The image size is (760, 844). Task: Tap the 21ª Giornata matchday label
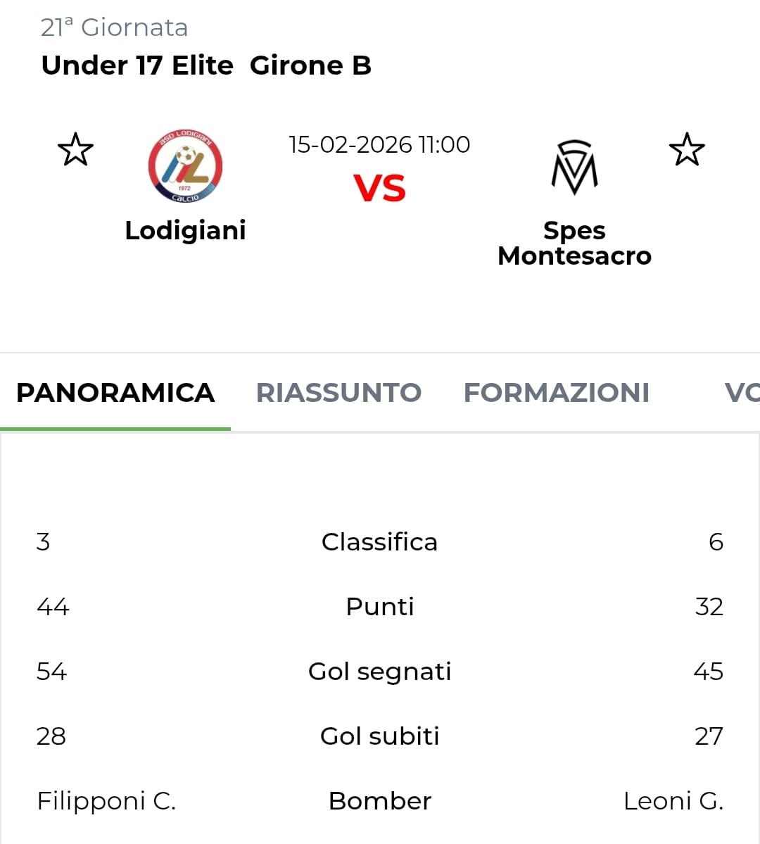(x=114, y=27)
